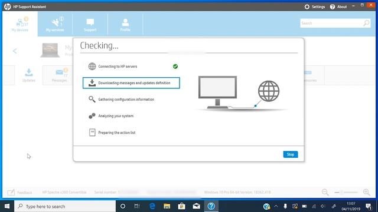
Task: Click magnifier icon beside Gathering configuration
Action: (92, 100)
